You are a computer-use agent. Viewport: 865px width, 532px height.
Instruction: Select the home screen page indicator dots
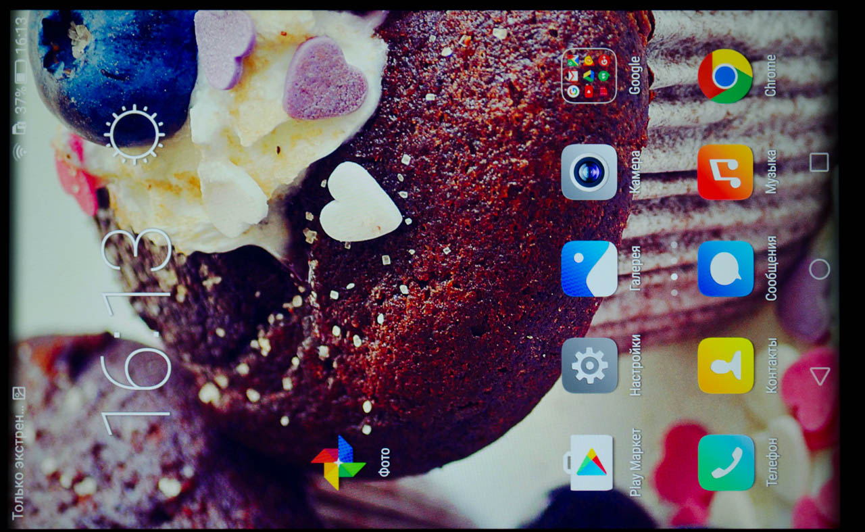(674, 269)
